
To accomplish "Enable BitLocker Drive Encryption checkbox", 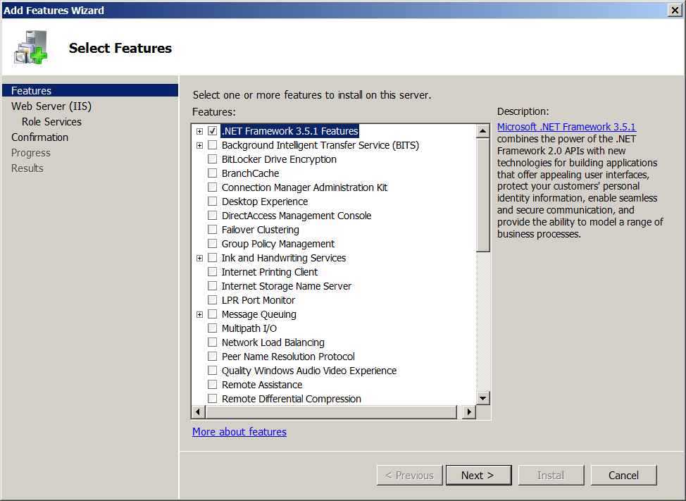I will (213, 159).
